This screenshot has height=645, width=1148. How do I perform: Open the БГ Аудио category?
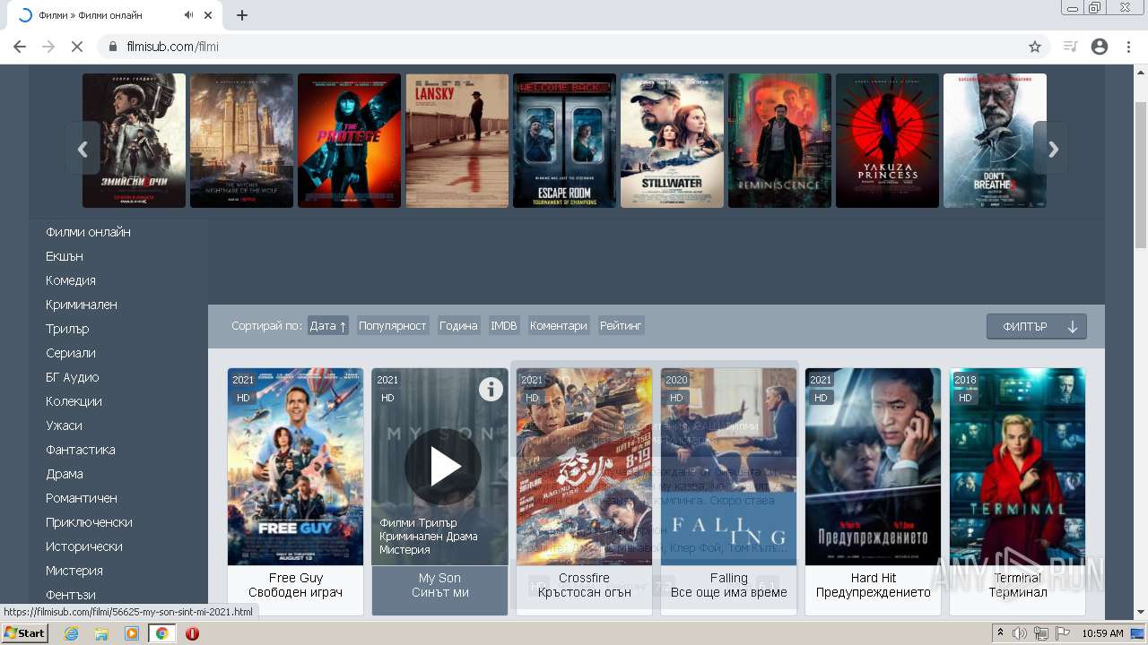pyautogui.click(x=73, y=377)
